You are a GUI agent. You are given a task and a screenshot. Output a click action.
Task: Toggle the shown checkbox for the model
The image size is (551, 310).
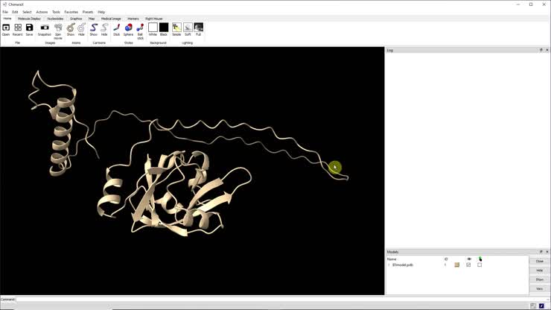pyautogui.click(x=468, y=265)
